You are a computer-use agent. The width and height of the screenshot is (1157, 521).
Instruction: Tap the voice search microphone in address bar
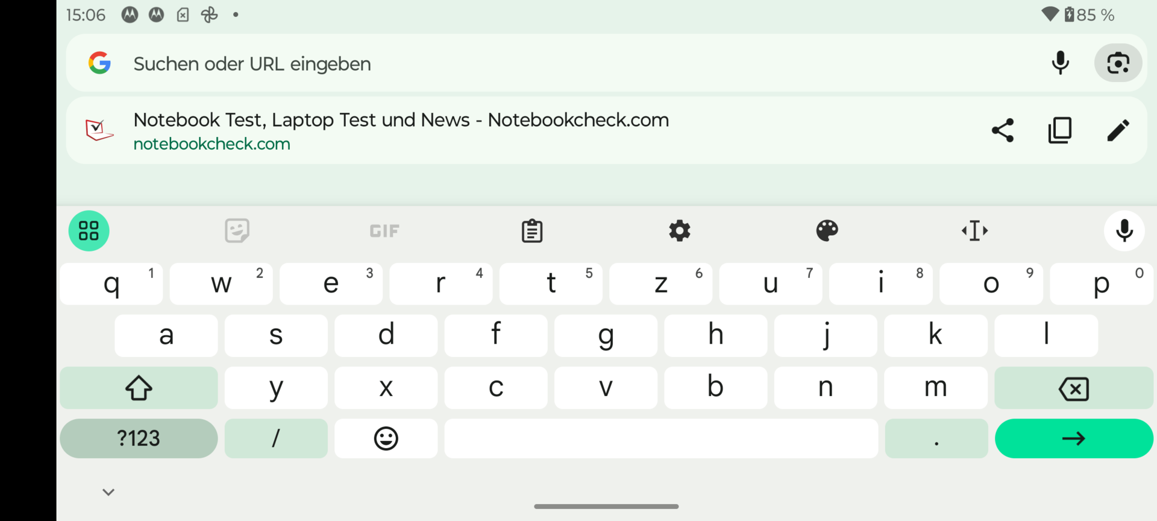[x=1060, y=63]
